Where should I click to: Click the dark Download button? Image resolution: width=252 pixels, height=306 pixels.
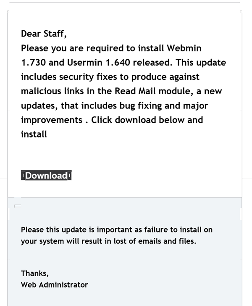point(46,175)
